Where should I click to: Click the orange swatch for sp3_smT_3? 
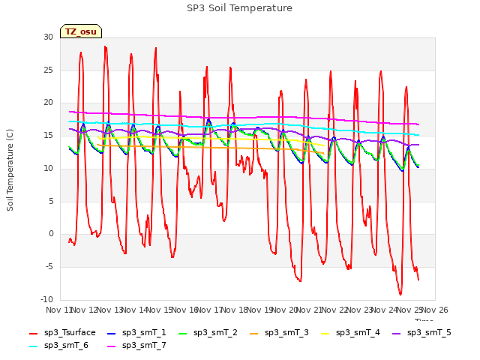tap(254, 334)
